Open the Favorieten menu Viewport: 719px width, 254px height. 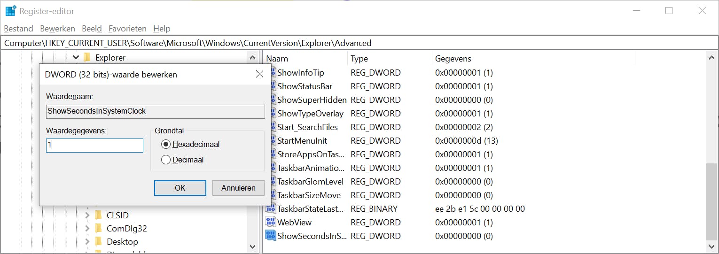pos(127,29)
